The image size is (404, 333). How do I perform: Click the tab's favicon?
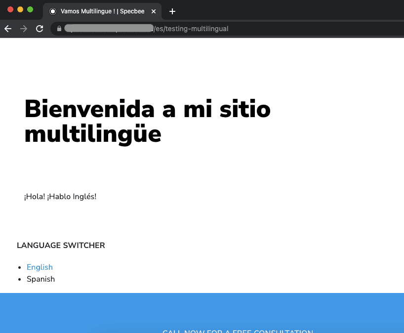pyautogui.click(x=53, y=11)
